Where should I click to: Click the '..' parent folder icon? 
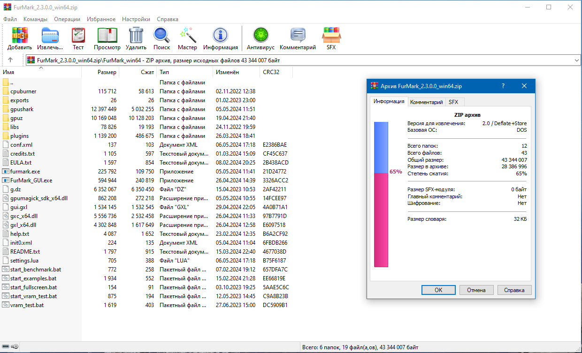click(6, 83)
